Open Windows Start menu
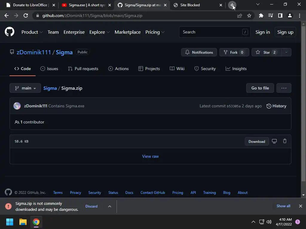 click(x=10, y=222)
